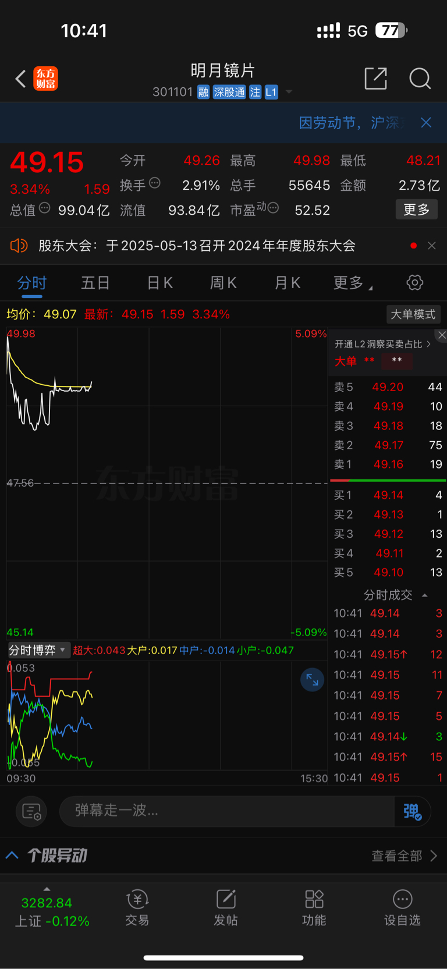Open the 股东大会 announcement text
Image resolution: width=447 pixels, height=969 pixels.
point(197,246)
